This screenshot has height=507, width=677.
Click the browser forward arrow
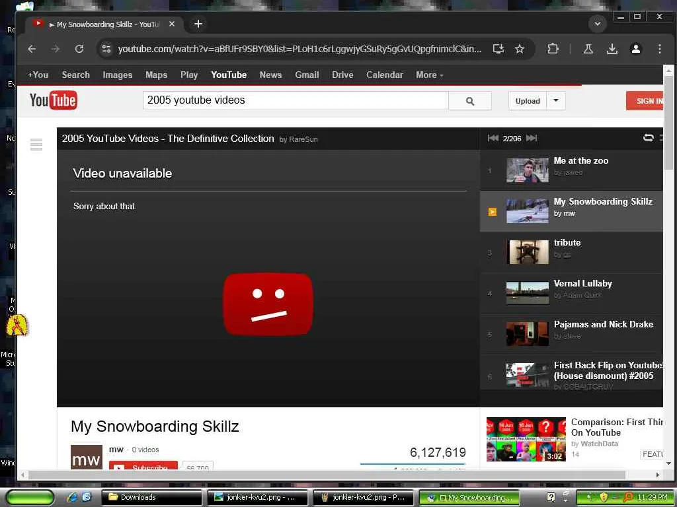pyautogui.click(x=56, y=49)
